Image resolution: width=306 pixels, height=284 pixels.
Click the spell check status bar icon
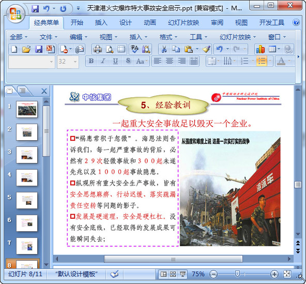pos(114,274)
